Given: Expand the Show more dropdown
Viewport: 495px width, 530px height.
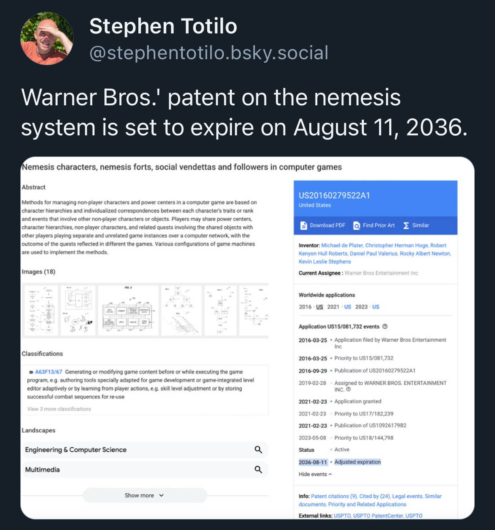Looking at the screenshot, I should (x=144, y=495).
